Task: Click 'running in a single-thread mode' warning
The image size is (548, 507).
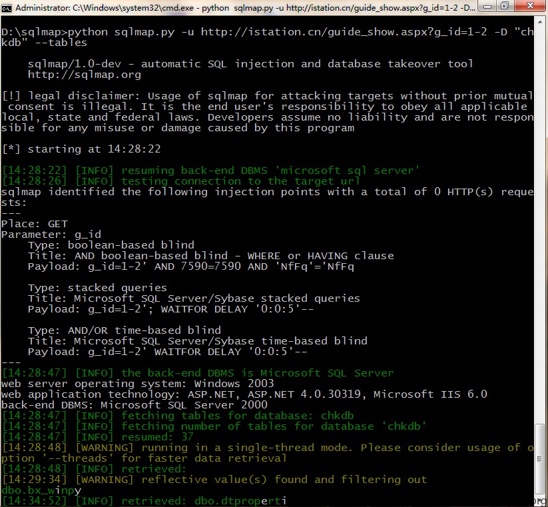Action: click(x=268, y=453)
